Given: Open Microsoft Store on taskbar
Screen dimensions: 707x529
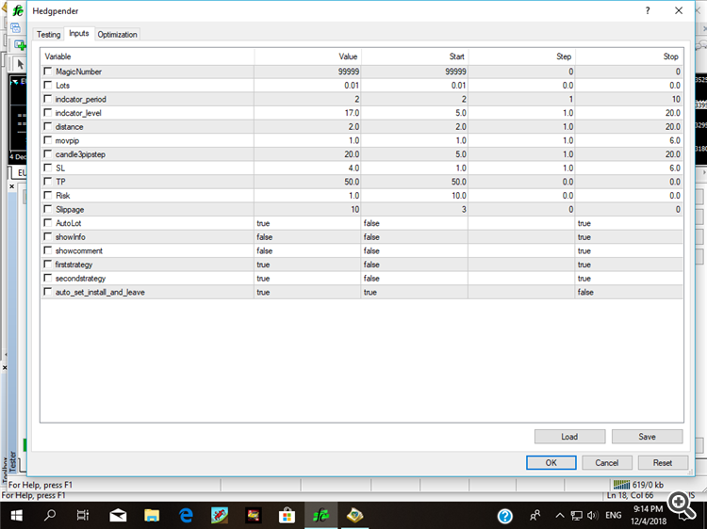Looking at the screenshot, I should point(287,515).
